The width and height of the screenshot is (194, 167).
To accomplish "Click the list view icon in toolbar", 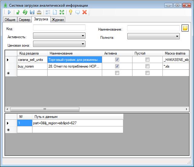I will pos(48,12).
